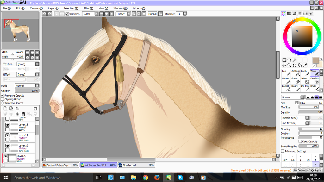Open the Canvas menu
Viewport: 324px width, 182px height.
tap(36, 8)
